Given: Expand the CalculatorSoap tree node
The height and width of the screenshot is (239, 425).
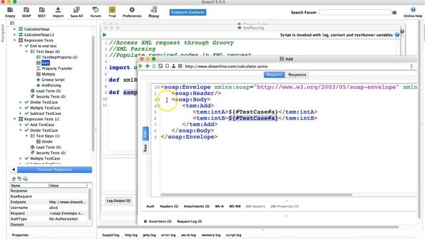Looking at the screenshot, I should click(x=15, y=29).
